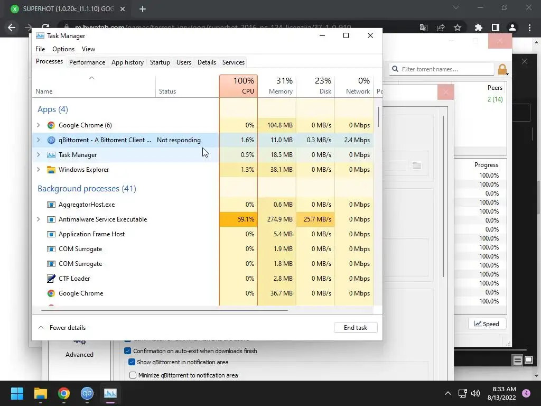Viewport: 541px width, 406px height.
Task: Switch to the Performance tab
Action: 87,62
